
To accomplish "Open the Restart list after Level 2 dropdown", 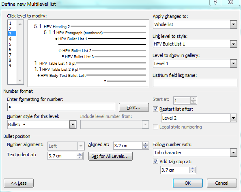I will click(233, 118).
